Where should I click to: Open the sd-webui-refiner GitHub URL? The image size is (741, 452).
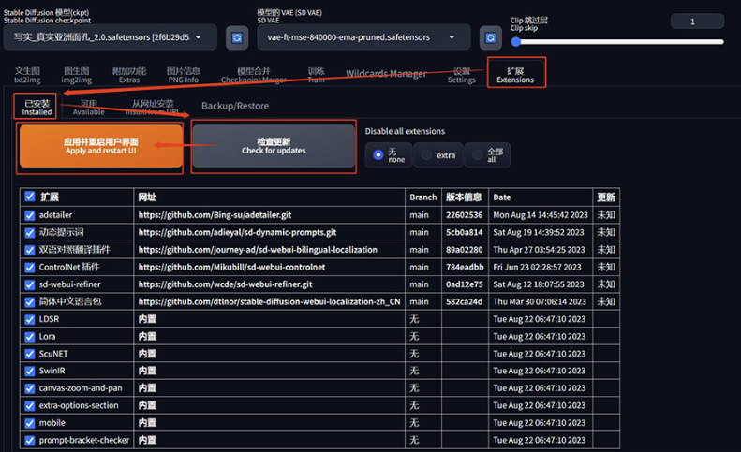pyautogui.click(x=225, y=284)
